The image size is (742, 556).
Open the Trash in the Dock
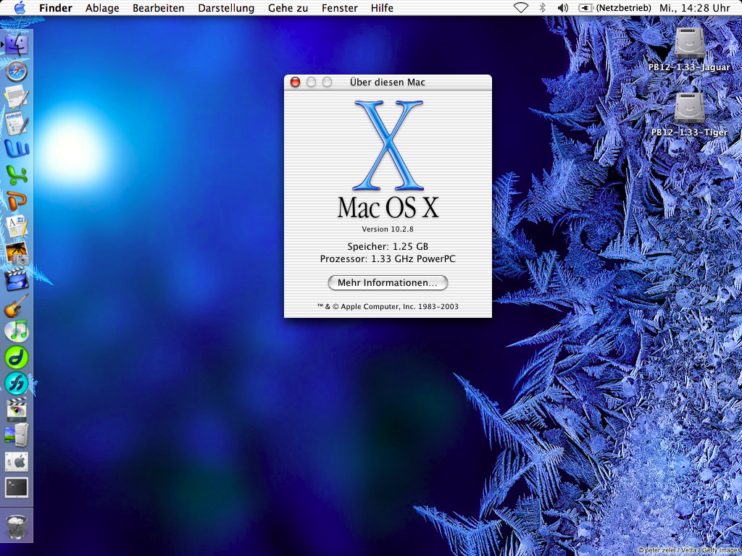tap(17, 525)
